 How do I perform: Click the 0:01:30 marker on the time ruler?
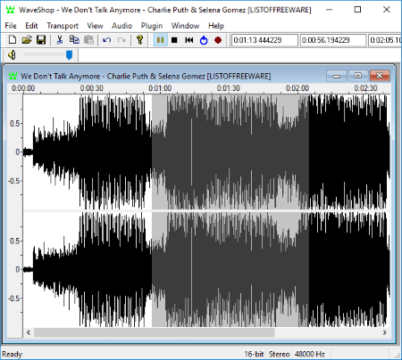pos(228,88)
